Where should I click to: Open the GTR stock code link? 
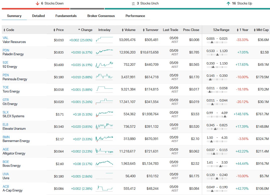(x=6, y=100)
